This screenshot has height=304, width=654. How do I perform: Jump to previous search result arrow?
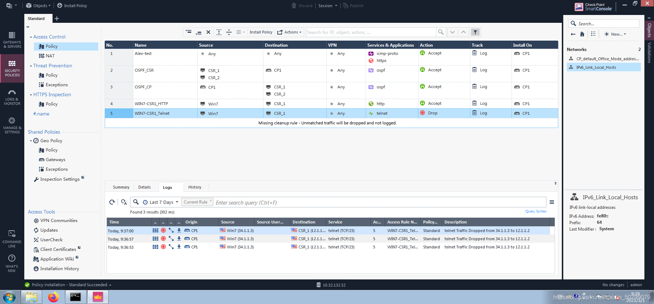pos(464,32)
